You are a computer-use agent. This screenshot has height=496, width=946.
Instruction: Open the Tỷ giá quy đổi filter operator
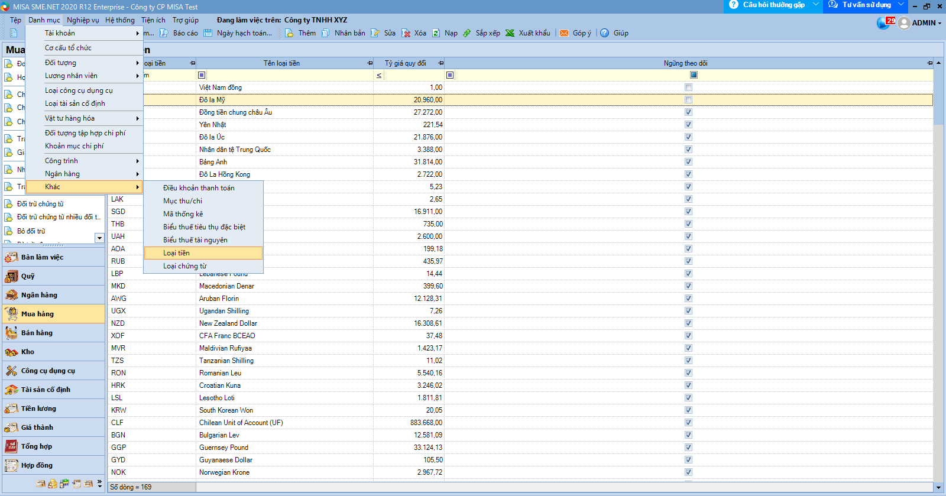pyautogui.click(x=379, y=75)
